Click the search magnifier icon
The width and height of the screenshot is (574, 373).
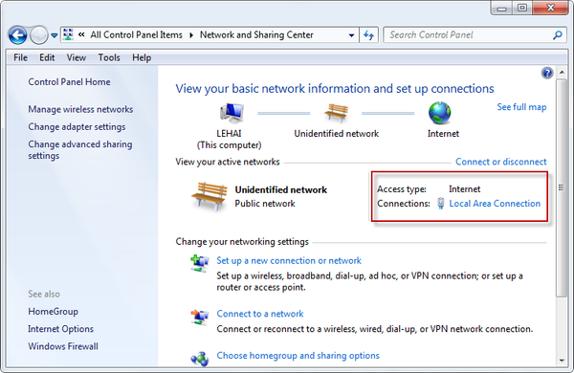click(558, 35)
